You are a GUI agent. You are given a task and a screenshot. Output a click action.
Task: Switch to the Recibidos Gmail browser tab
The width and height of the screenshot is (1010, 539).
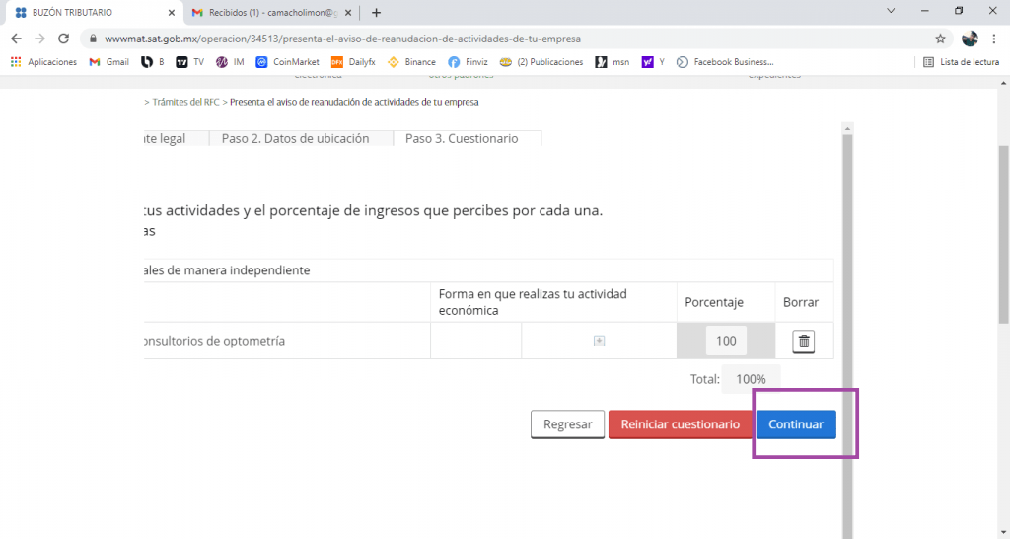click(273, 12)
